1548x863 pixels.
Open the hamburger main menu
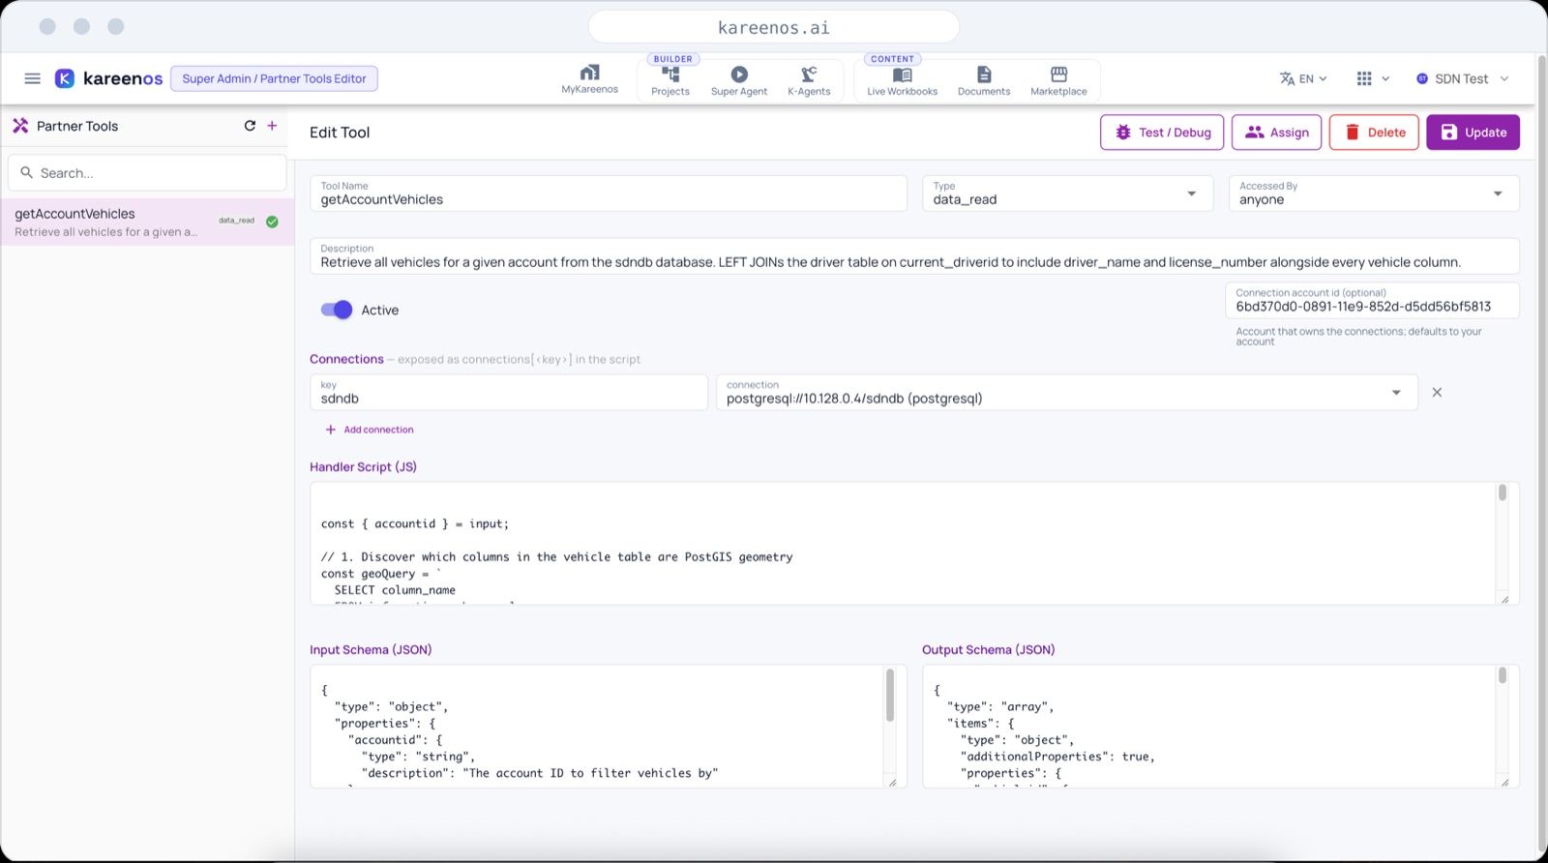coord(32,78)
